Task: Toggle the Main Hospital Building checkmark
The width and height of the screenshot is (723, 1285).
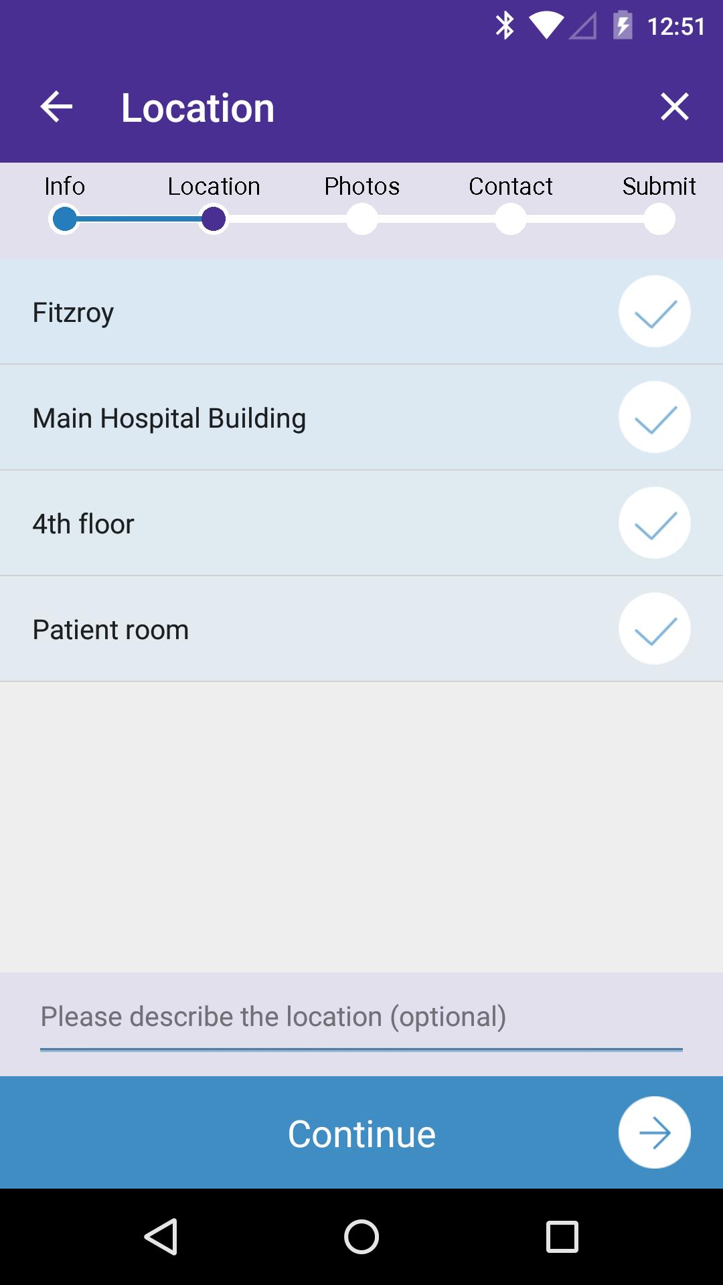Action: tap(654, 418)
